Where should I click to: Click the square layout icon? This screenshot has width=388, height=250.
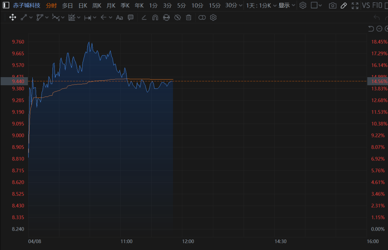tap(314, 5)
